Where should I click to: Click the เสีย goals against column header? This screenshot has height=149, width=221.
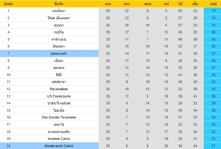[195, 4]
